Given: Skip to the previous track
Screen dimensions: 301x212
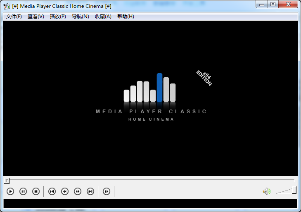Looking at the screenshot, I should (52, 191).
